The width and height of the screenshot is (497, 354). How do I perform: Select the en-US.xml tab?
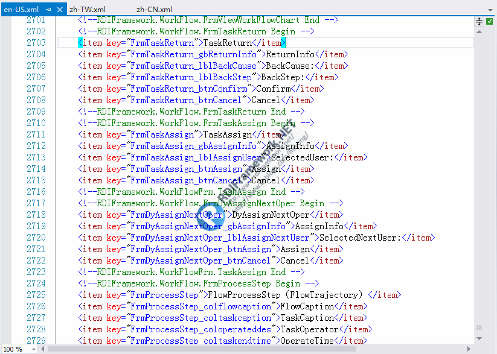tap(21, 10)
